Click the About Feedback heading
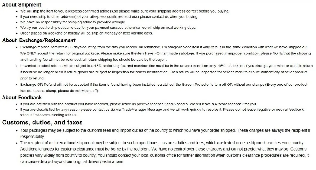Viewport: 316px width, 170px height. (x=22, y=98)
